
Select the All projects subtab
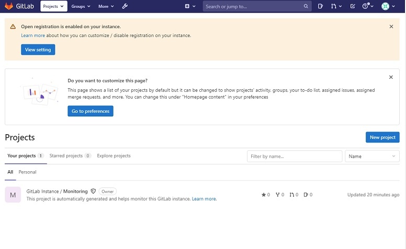coord(10,172)
